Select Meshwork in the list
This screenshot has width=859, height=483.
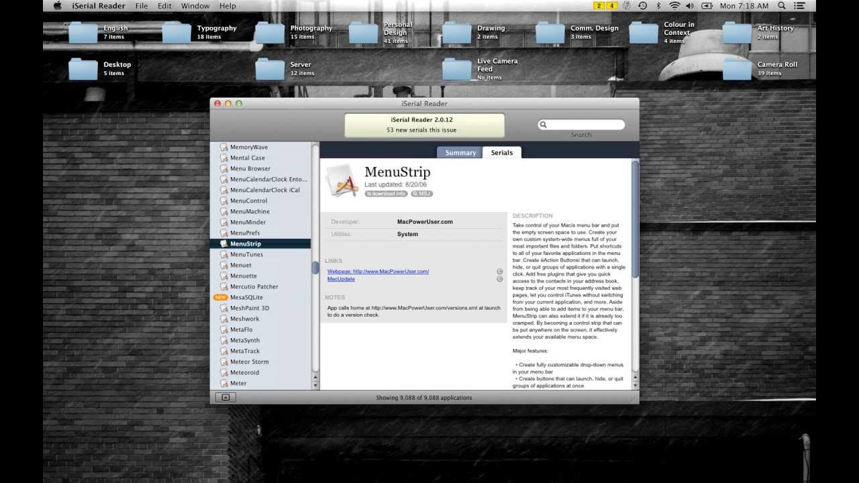coord(260,319)
